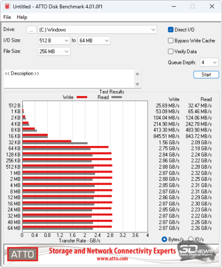Click the red Write legend swatch
Image resolution: width=222 pixels, height=268 pixels.
point(82,97)
